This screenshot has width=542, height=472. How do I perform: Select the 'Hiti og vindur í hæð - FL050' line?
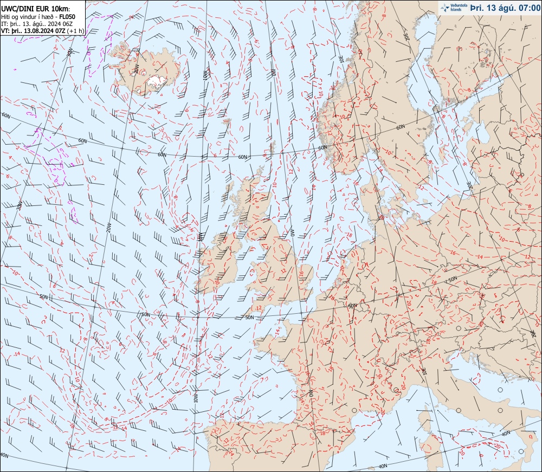38,17
